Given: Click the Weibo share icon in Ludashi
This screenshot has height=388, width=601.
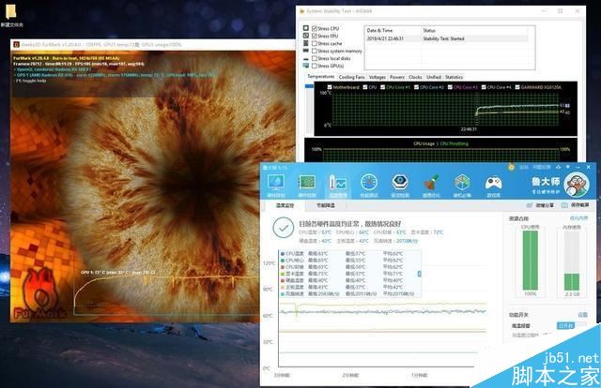Looking at the screenshot, I should click(x=530, y=205).
